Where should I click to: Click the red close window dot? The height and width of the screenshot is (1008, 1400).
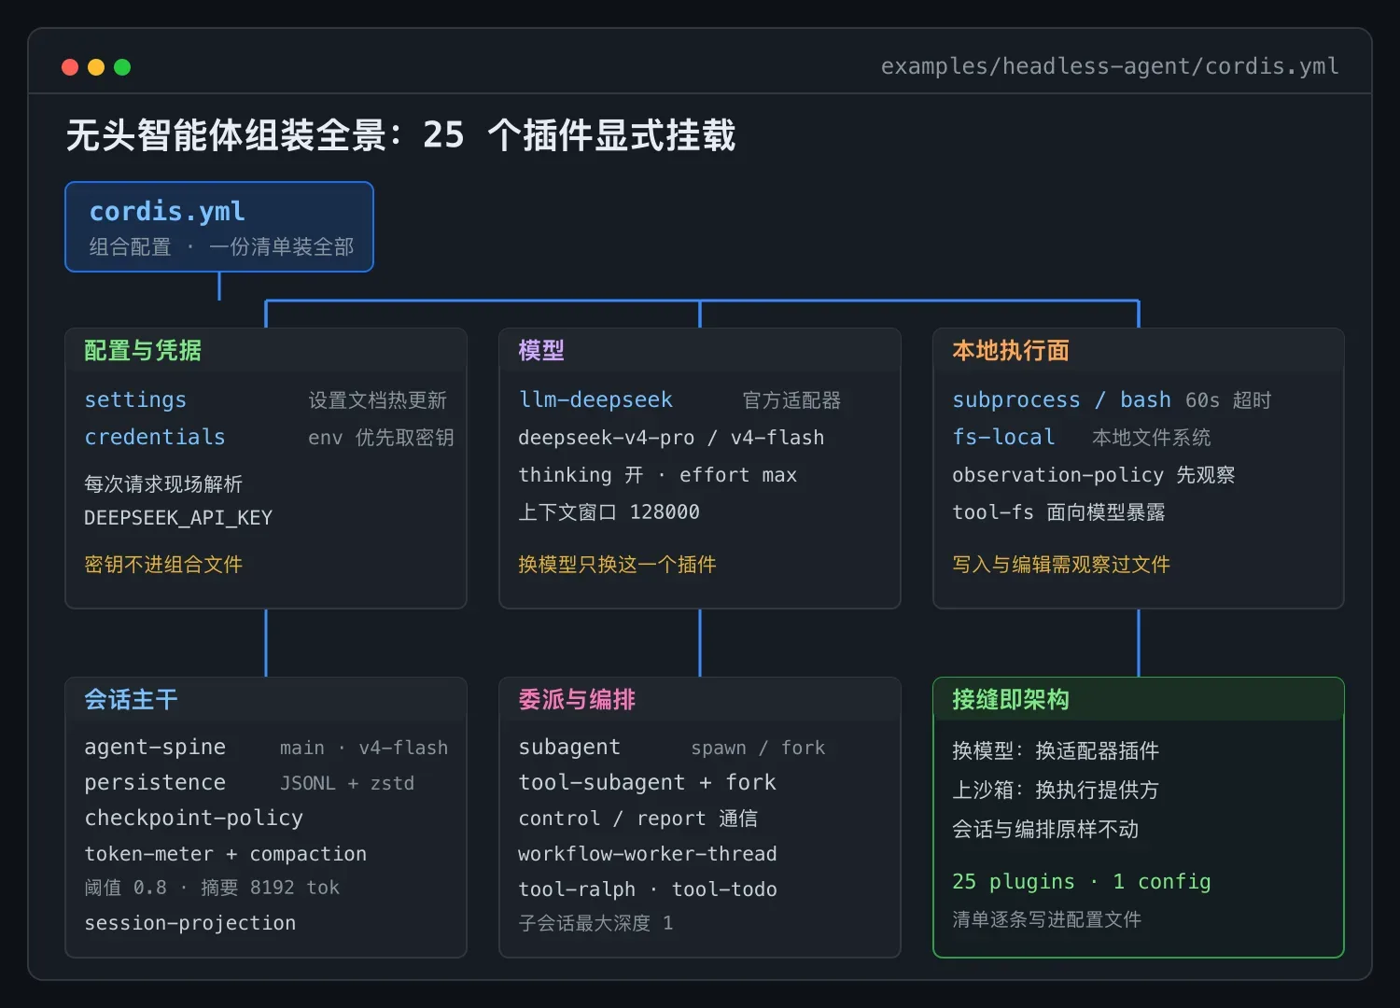pos(70,67)
